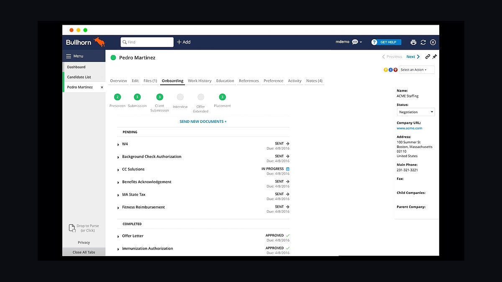Click the search magnifier icon

124,42
